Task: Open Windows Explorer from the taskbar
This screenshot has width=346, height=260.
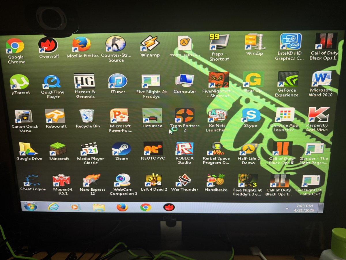Action: click(x=99, y=207)
